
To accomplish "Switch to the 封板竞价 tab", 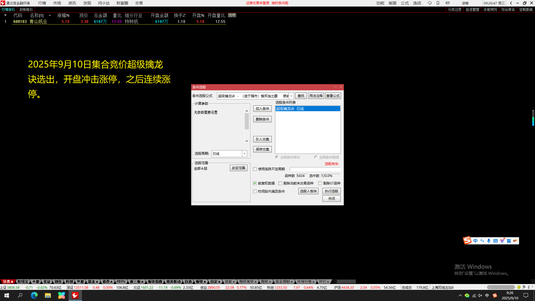I will tap(26, 9).
